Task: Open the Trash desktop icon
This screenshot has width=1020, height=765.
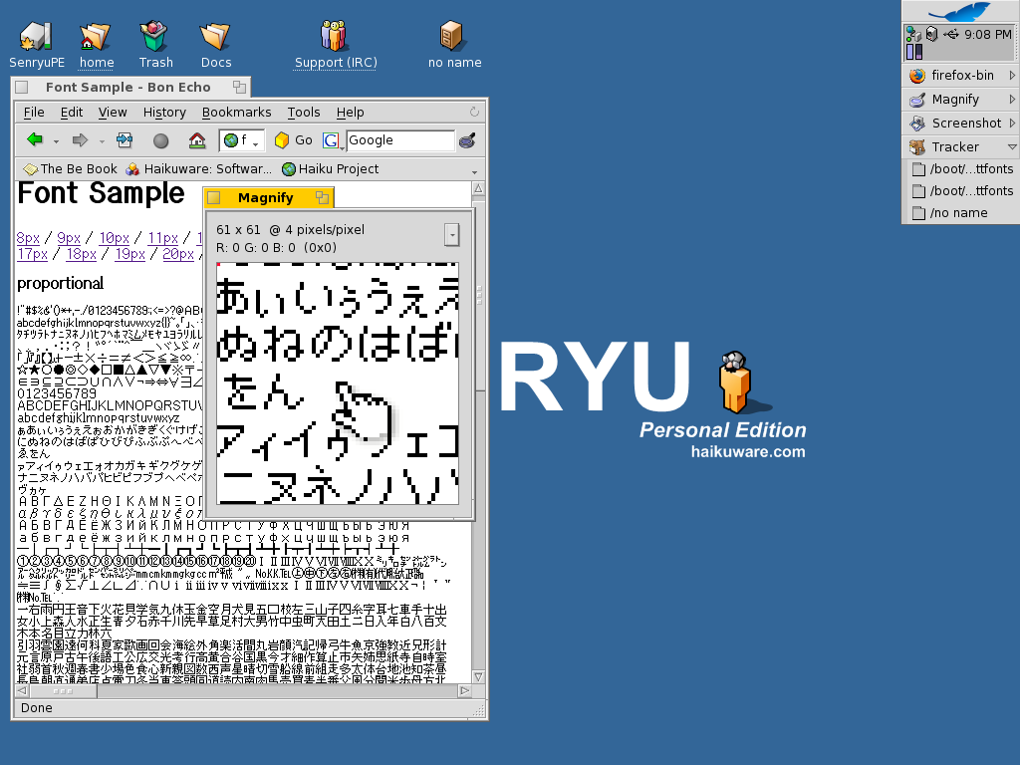Action: (154, 38)
